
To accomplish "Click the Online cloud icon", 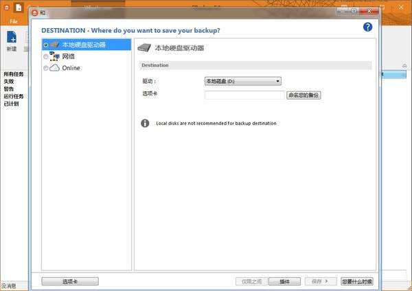I will [x=55, y=68].
